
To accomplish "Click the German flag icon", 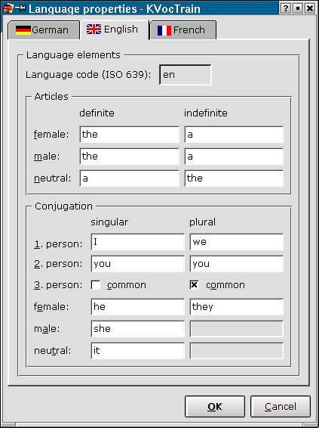I will coord(23,30).
